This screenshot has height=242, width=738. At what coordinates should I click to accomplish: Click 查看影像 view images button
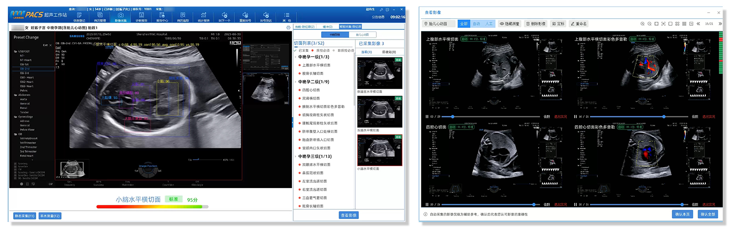(349, 215)
